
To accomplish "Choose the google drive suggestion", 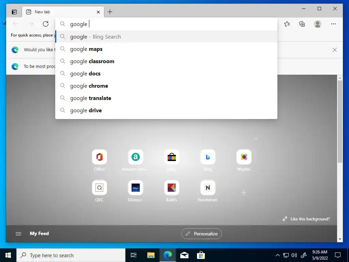I will [166, 110].
